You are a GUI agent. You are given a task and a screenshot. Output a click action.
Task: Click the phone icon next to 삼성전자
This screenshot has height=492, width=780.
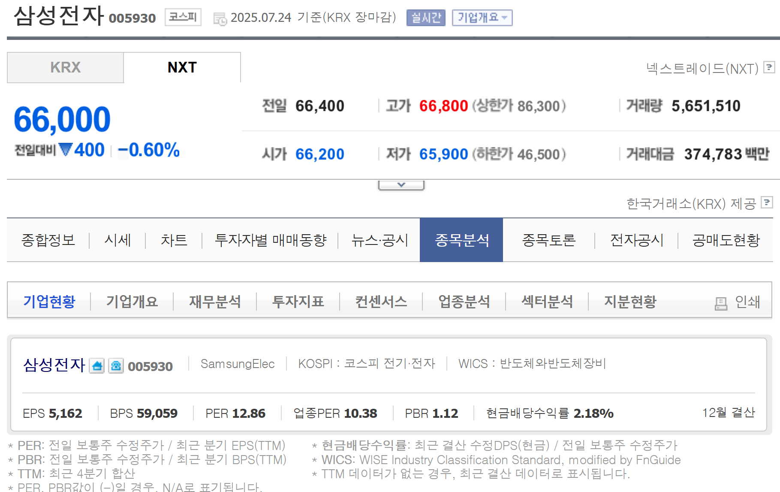[116, 366]
